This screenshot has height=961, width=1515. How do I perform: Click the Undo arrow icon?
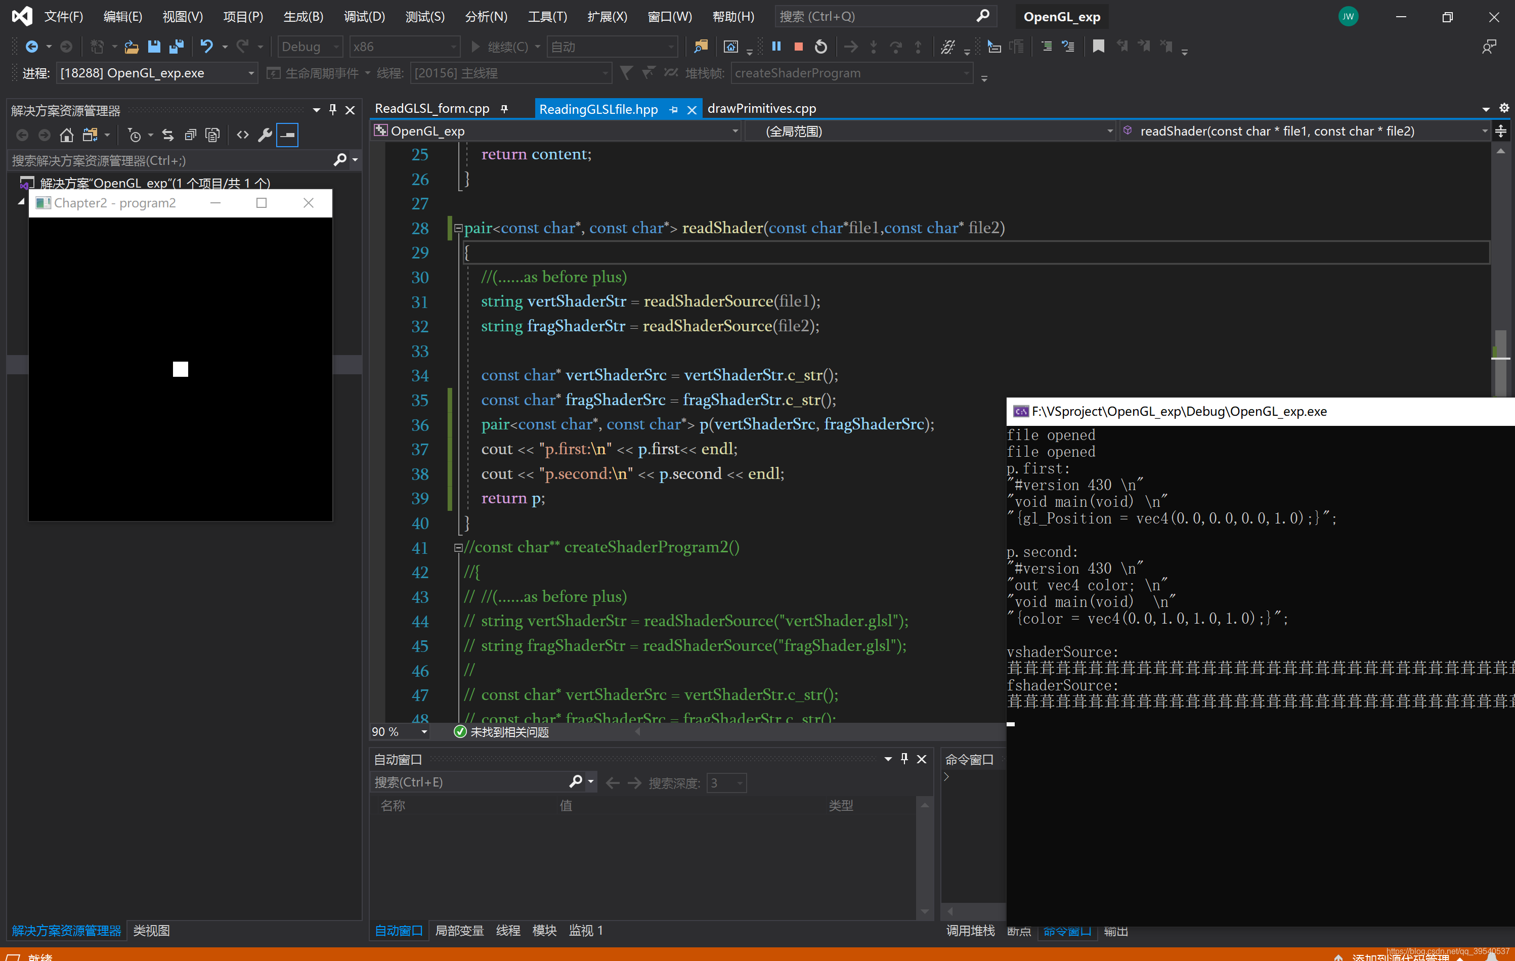206,47
